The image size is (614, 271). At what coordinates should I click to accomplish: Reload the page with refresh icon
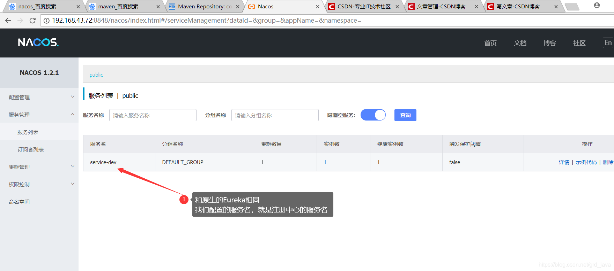click(32, 21)
